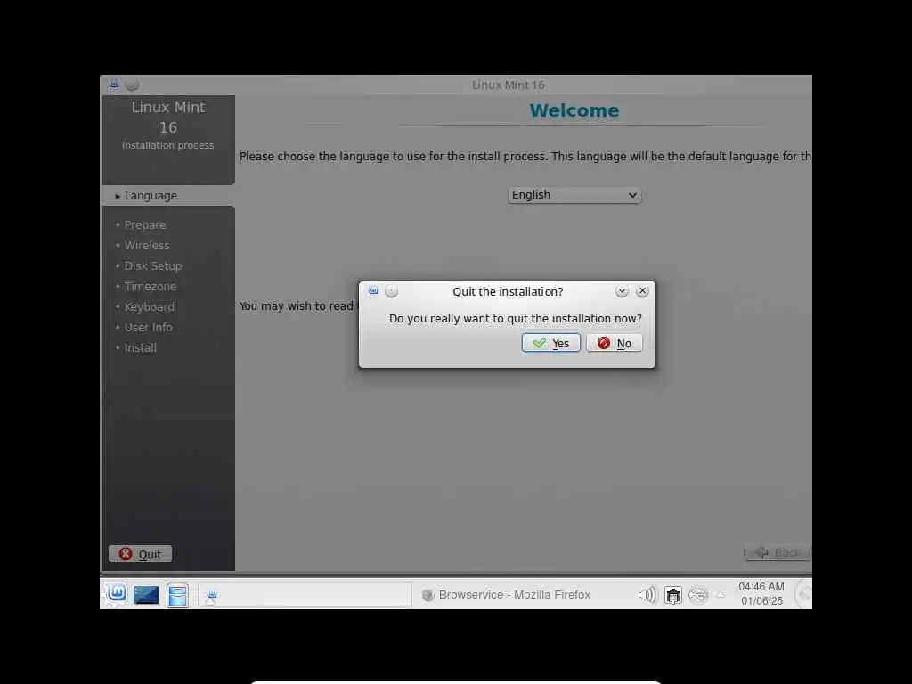Click the window menu icon of the quit dialog

click(x=373, y=291)
